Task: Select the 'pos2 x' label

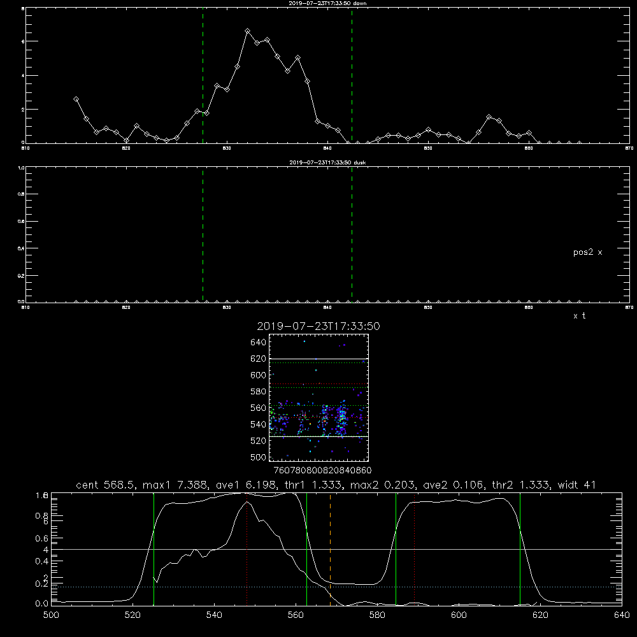Action: [587, 252]
